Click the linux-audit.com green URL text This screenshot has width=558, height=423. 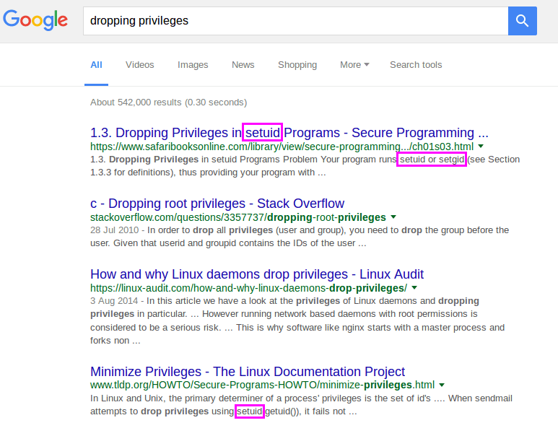pyautogui.click(x=249, y=288)
